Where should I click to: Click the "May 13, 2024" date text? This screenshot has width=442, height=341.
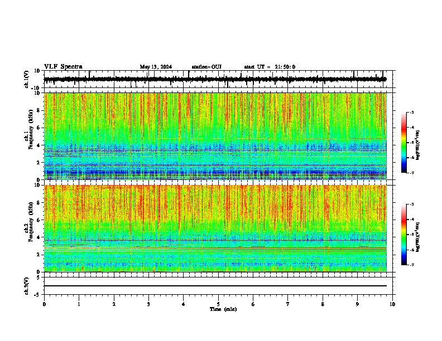[x=156, y=67]
